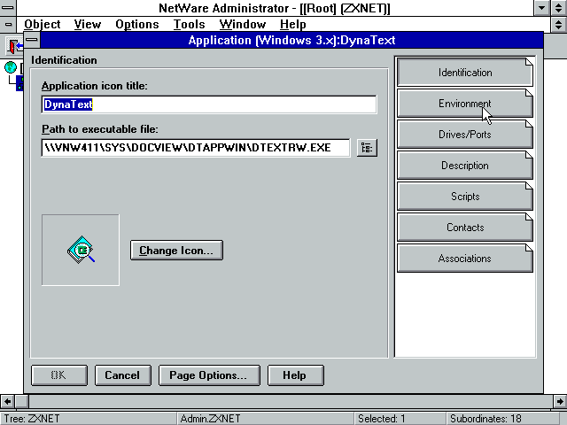Open the dialog system menu box
This screenshot has width=567, height=425.
point(32,40)
